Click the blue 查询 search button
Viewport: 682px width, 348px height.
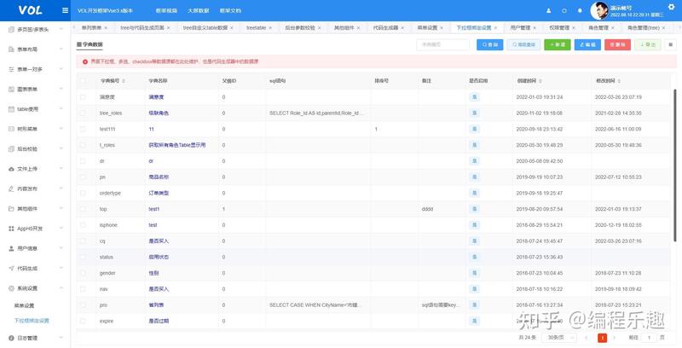(x=489, y=45)
